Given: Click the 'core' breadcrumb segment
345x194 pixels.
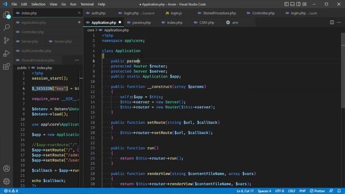Looking at the screenshot, I should 91,30.
